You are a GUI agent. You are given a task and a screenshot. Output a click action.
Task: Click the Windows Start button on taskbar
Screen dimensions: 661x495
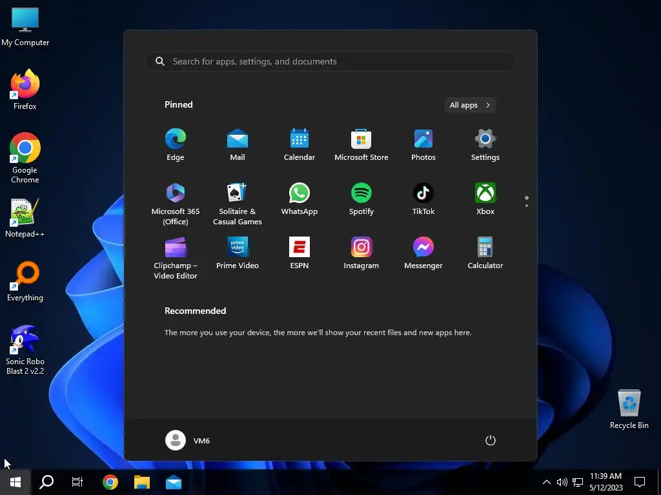point(15,482)
